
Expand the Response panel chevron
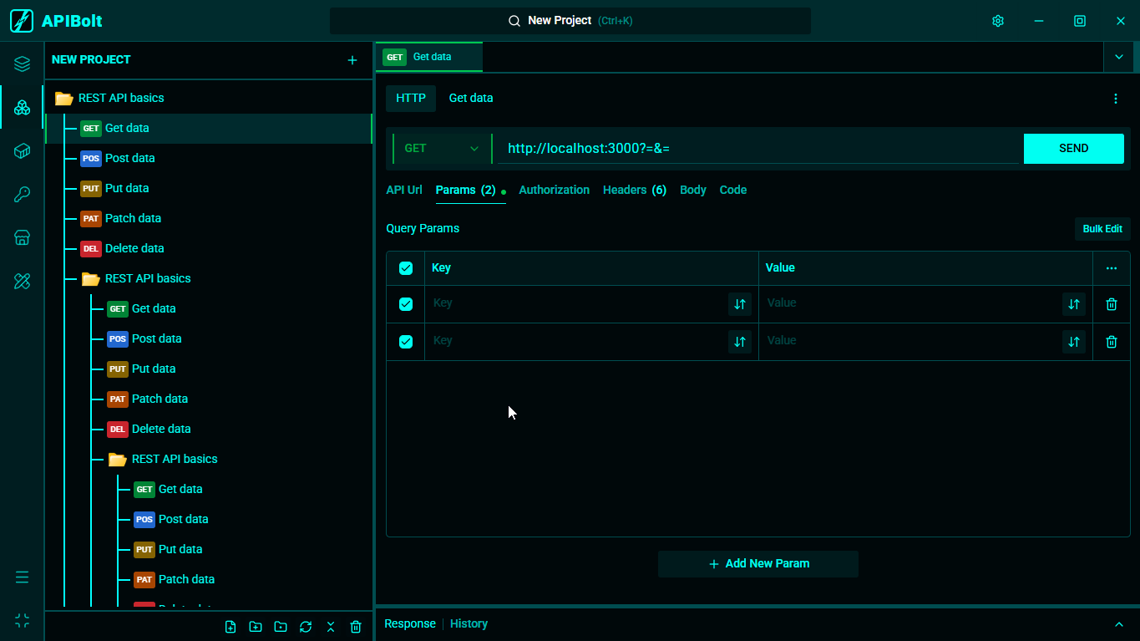(x=1119, y=624)
